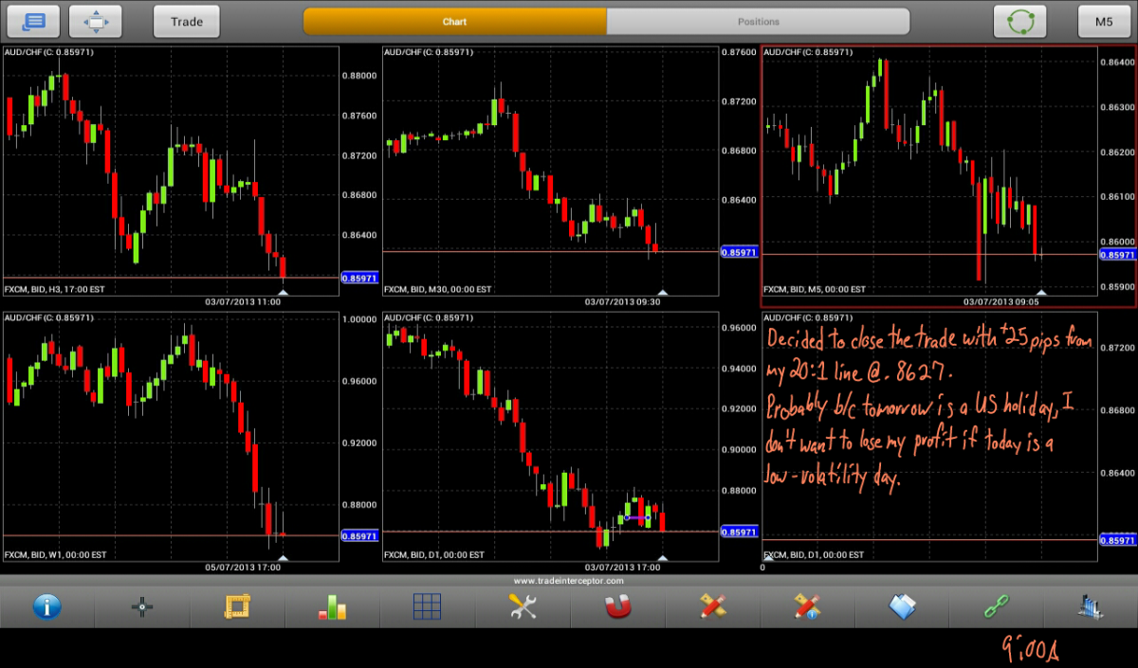Screen dimensions: 1138x668
Task: Click the 'FXCM, BID, H3, 17:00 EST' label
Action: pos(55,289)
